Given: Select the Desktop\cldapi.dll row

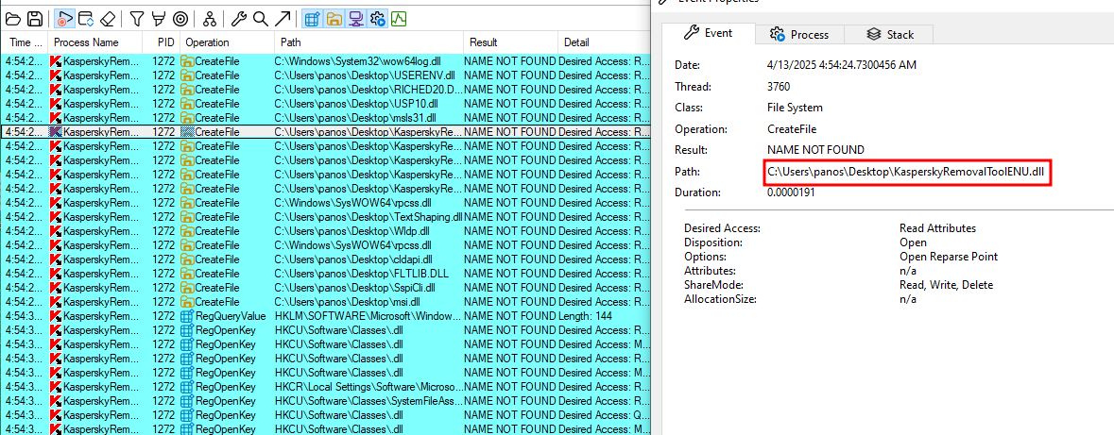Looking at the screenshot, I should [x=325, y=259].
